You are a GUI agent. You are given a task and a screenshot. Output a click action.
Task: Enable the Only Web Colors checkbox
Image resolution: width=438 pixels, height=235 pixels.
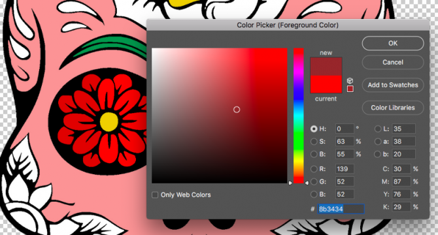(x=155, y=195)
